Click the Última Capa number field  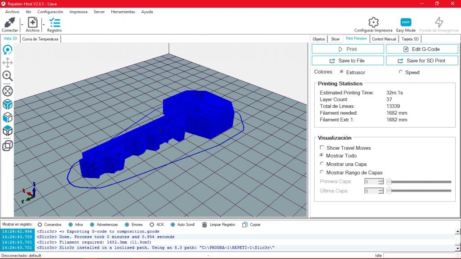[x=371, y=191]
